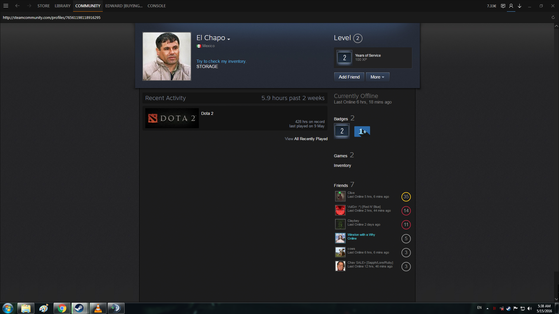Viewport: 559px width, 314px height.
Task: Open the More dropdown button
Action: [x=377, y=77]
